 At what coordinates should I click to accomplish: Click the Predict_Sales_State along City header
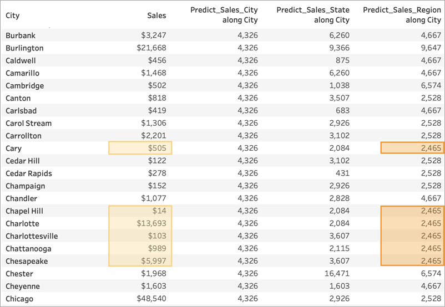tap(313, 15)
